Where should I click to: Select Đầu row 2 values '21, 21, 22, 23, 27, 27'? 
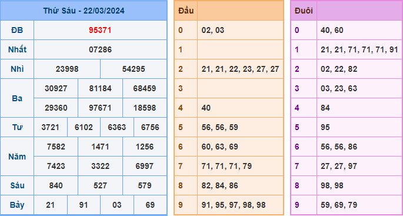240,69
